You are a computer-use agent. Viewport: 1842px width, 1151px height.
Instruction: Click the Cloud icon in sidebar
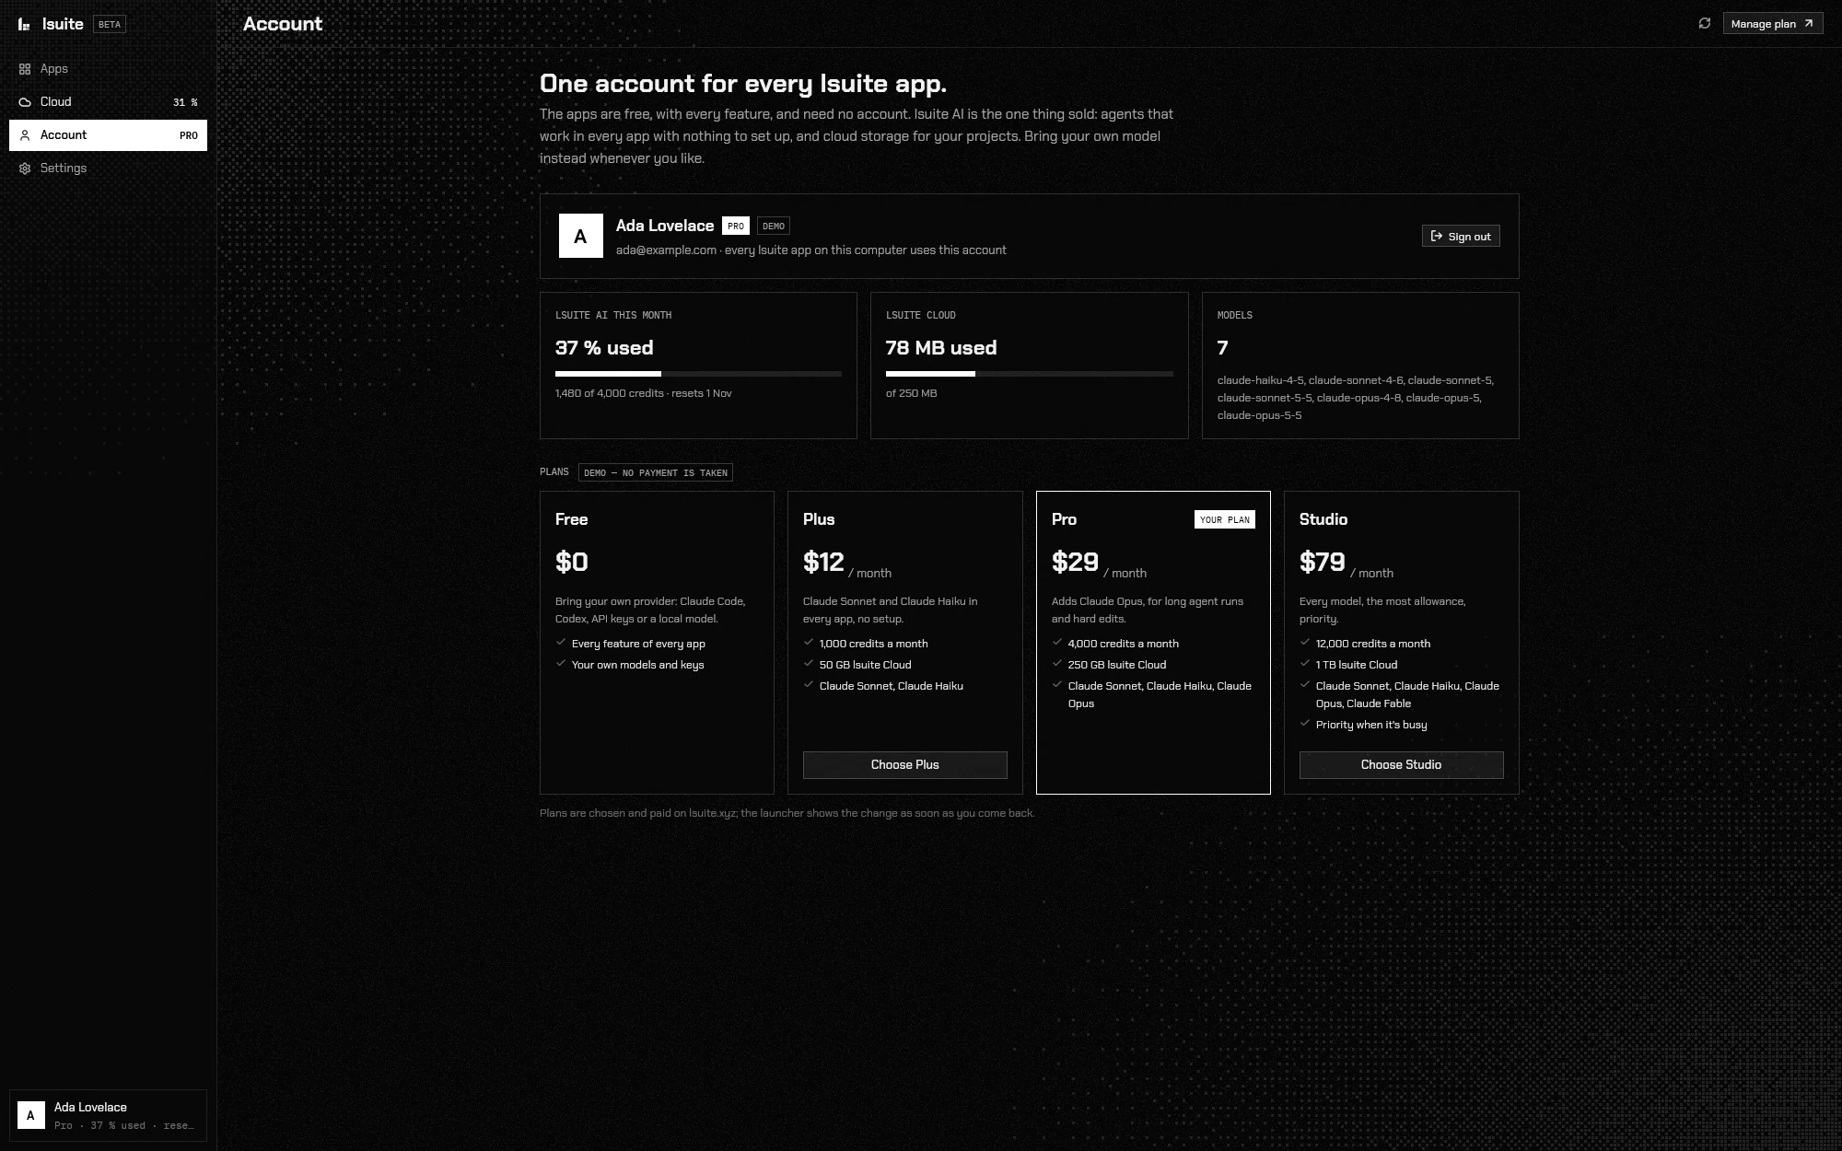click(25, 102)
